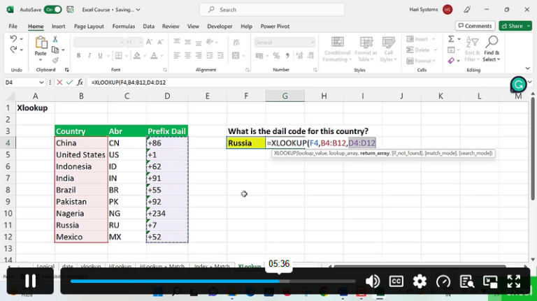Cancel formula entry with X icon

[x=59, y=82]
